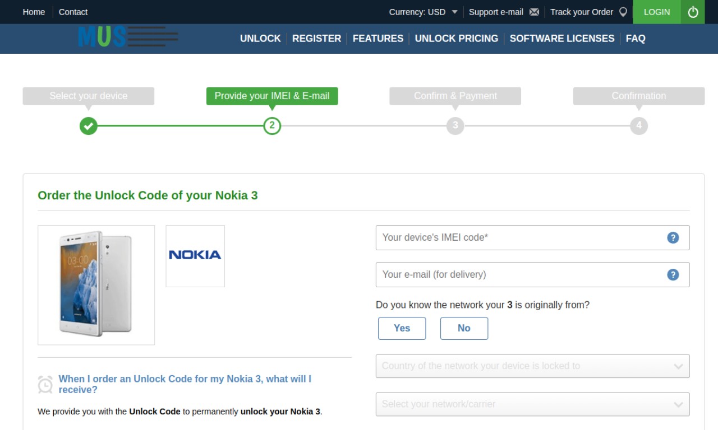This screenshot has width=718, height=430.
Task: Click the 'Order the Unlock Code of your Nokia 3' heading
Action: click(x=148, y=195)
